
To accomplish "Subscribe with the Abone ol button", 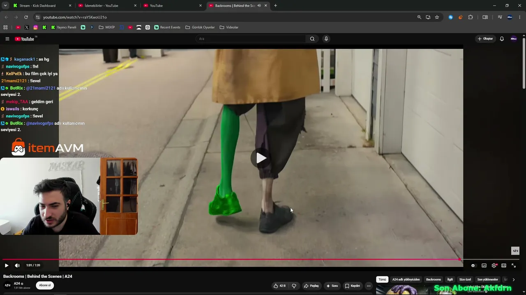I will click(x=45, y=285).
